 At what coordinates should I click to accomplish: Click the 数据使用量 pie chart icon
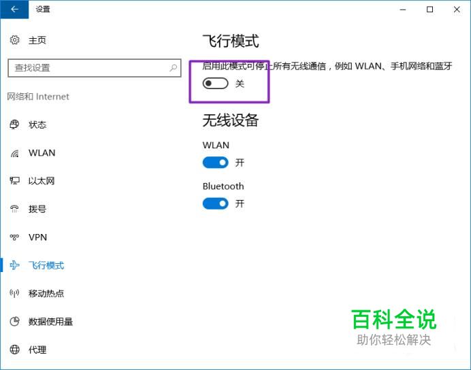(14, 322)
